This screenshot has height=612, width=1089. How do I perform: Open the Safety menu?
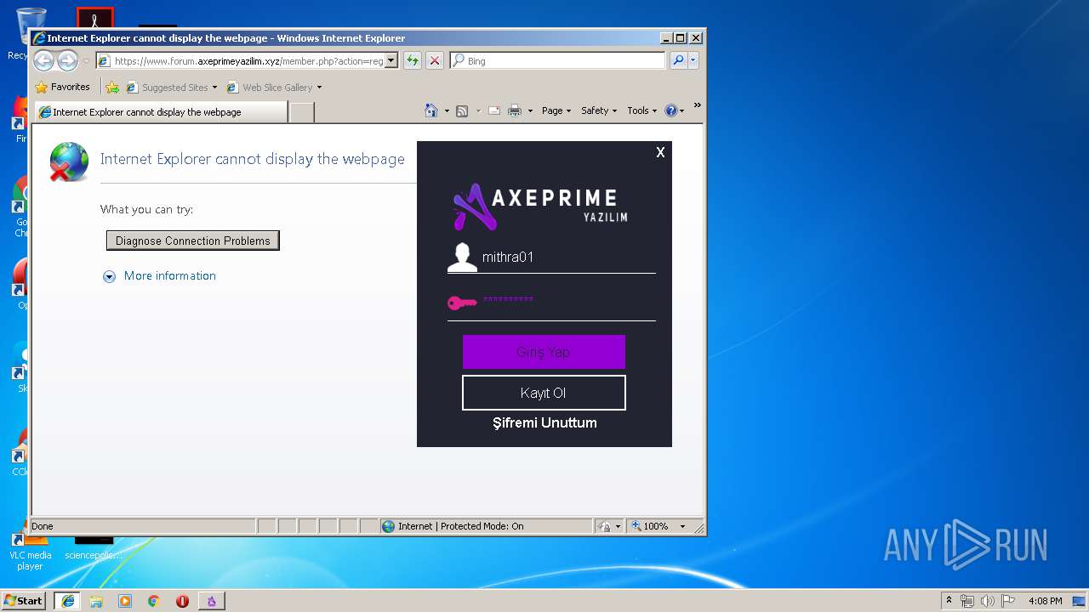tap(599, 110)
